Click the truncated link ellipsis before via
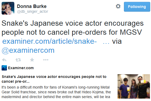 pyautogui.click(x=106, y=43)
